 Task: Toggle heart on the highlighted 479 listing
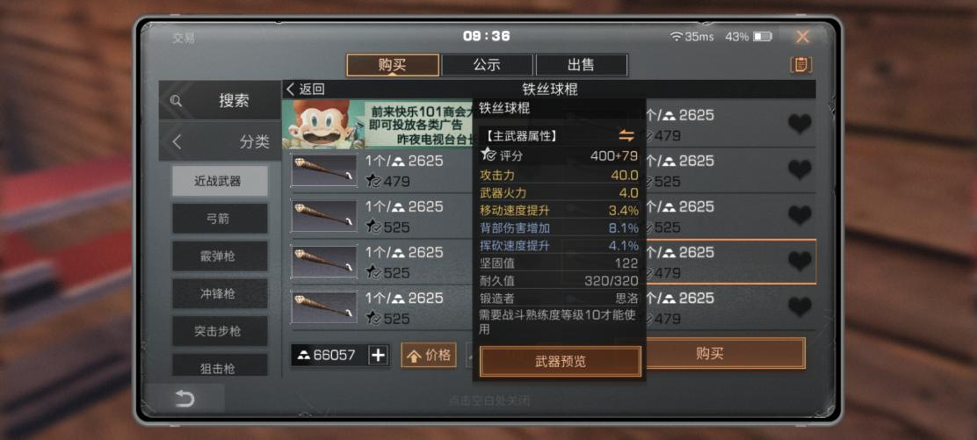click(800, 261)
